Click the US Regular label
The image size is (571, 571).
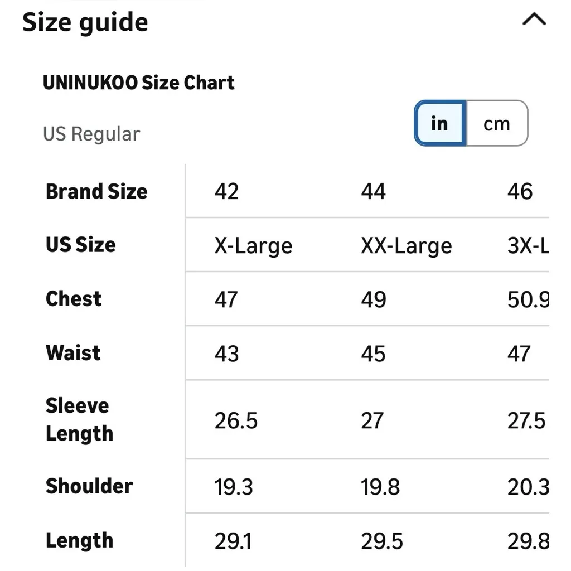coord(91,134)
